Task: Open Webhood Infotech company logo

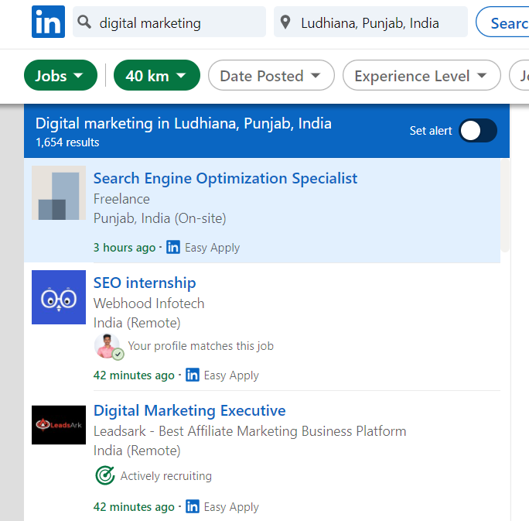Action: pyautogui.click(x=59, y=297)
